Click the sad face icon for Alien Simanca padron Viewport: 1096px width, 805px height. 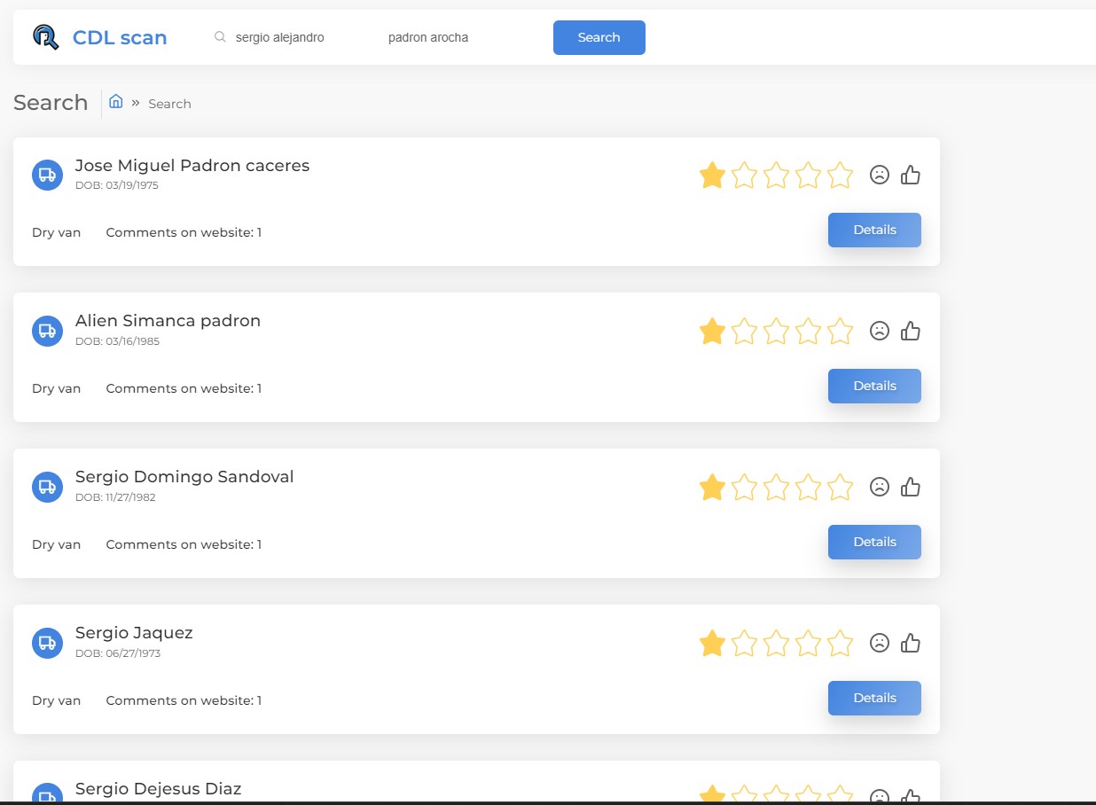tap(879, 331)
